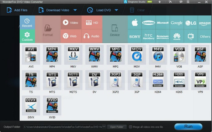212x132 pixels.
Task: Expand the Load DVD dropdown arrow
Action: pos(116,10)
